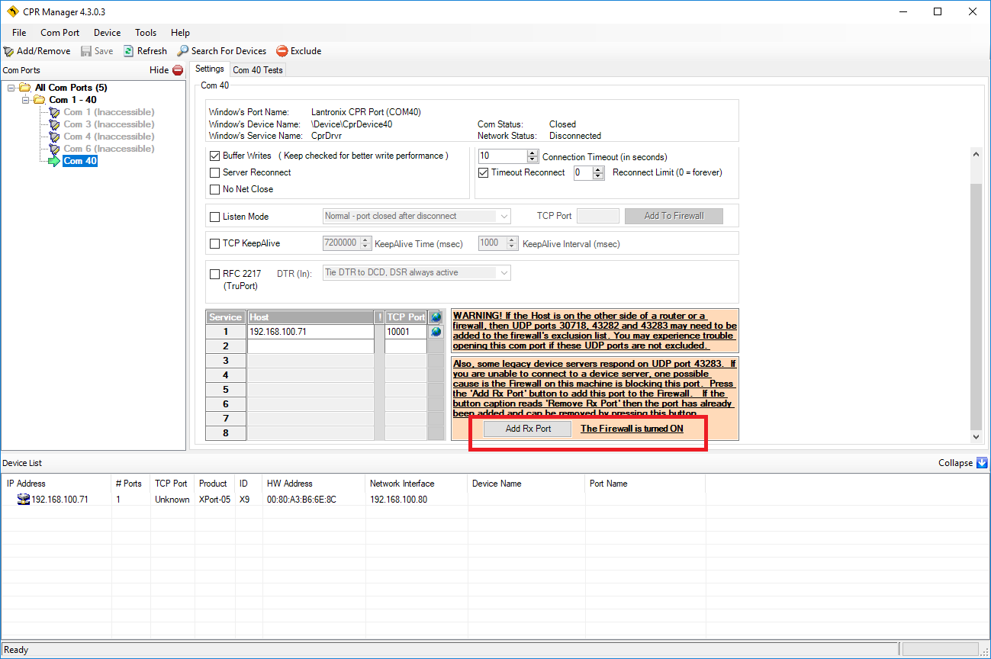Viewport: 991px width, 659px height.
Task: Enable Listen Mode checkbox
Action: (x=214, y=217)
